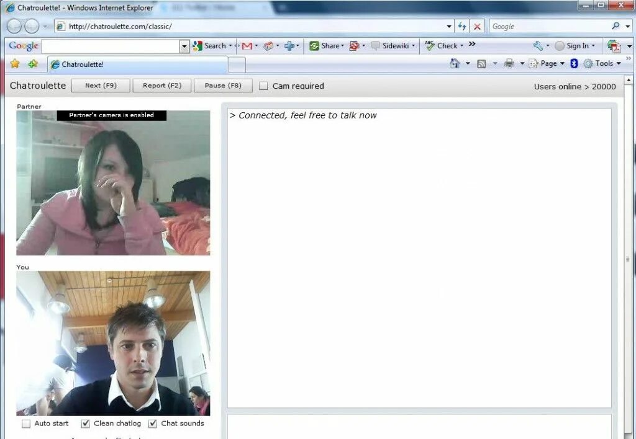Screen dimensions: 636x439
Task: Enable the Cam required checkbox
Action: (x=263, y=86)
